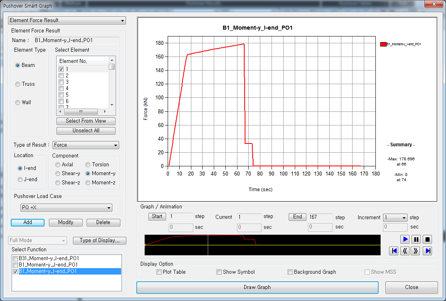The image size is (446, 301).
Task: Stop the graph animation
Action: pos(428,239)
